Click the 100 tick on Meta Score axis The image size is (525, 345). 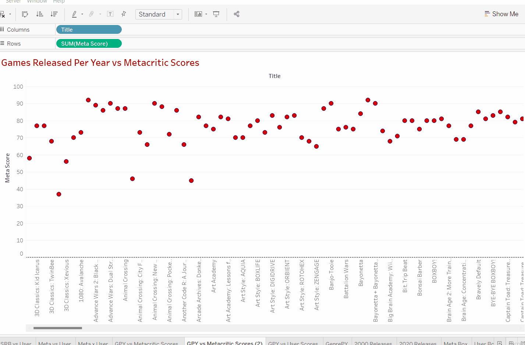[x=18, y=87]
